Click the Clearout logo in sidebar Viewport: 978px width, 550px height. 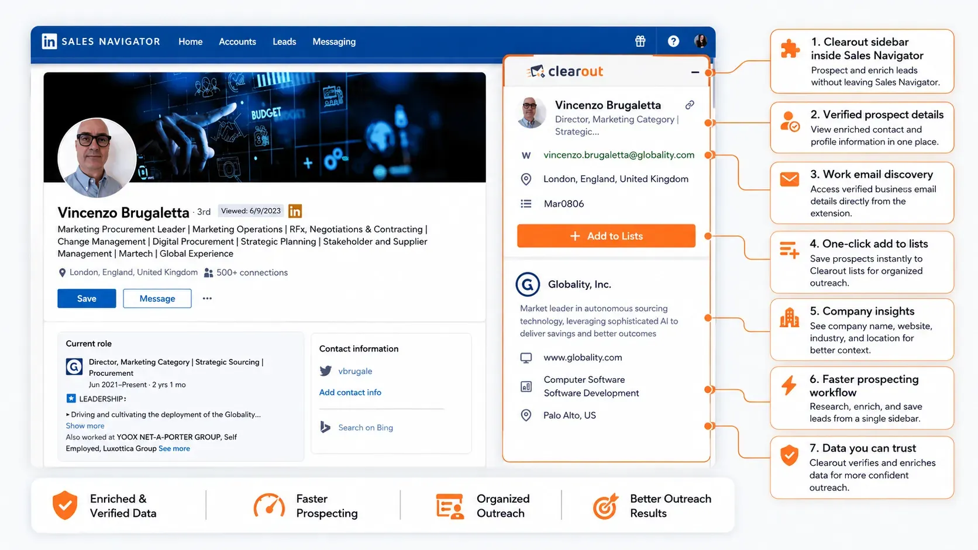point(564,71)
